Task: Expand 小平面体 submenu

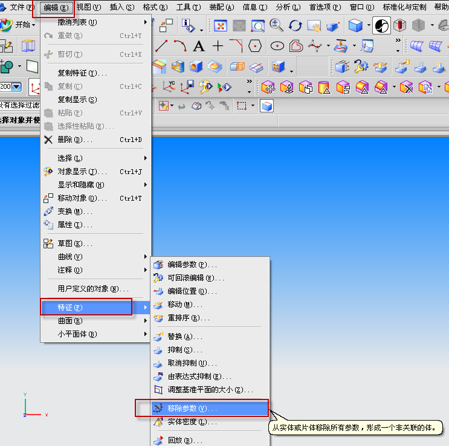Action: coord(95,334)
